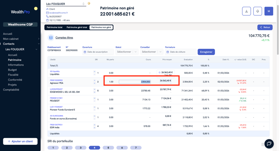Select portfolio SRI level 1
The height and width of the screenshot is (151, 279).
(x=53, y=148)
